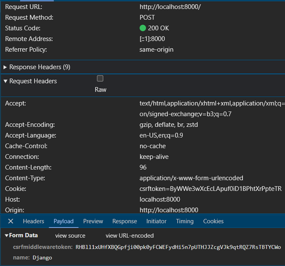Click the Status Code: label
Viewport: 285px width, 266px height.
click(x=23, y=28)
